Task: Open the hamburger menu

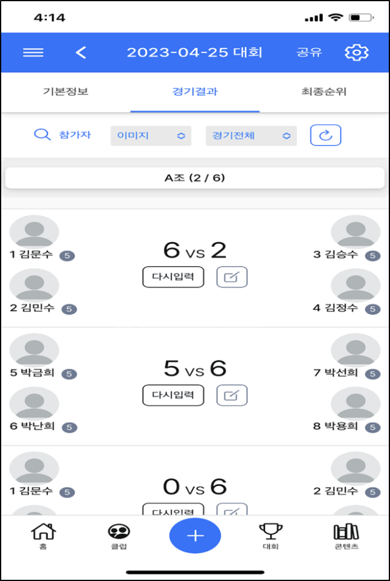Action: point(33,52)
